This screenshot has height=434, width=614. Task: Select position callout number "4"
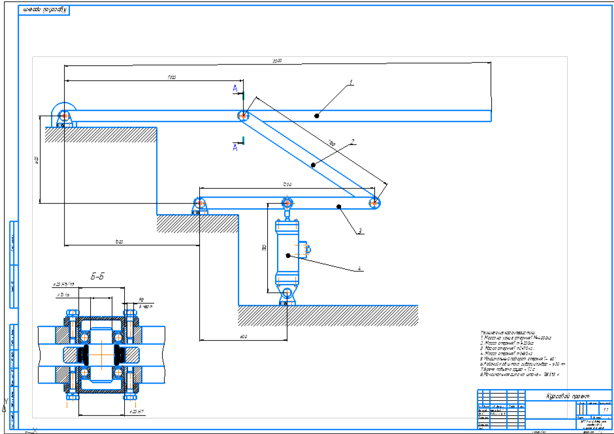(x=359, y=268)
